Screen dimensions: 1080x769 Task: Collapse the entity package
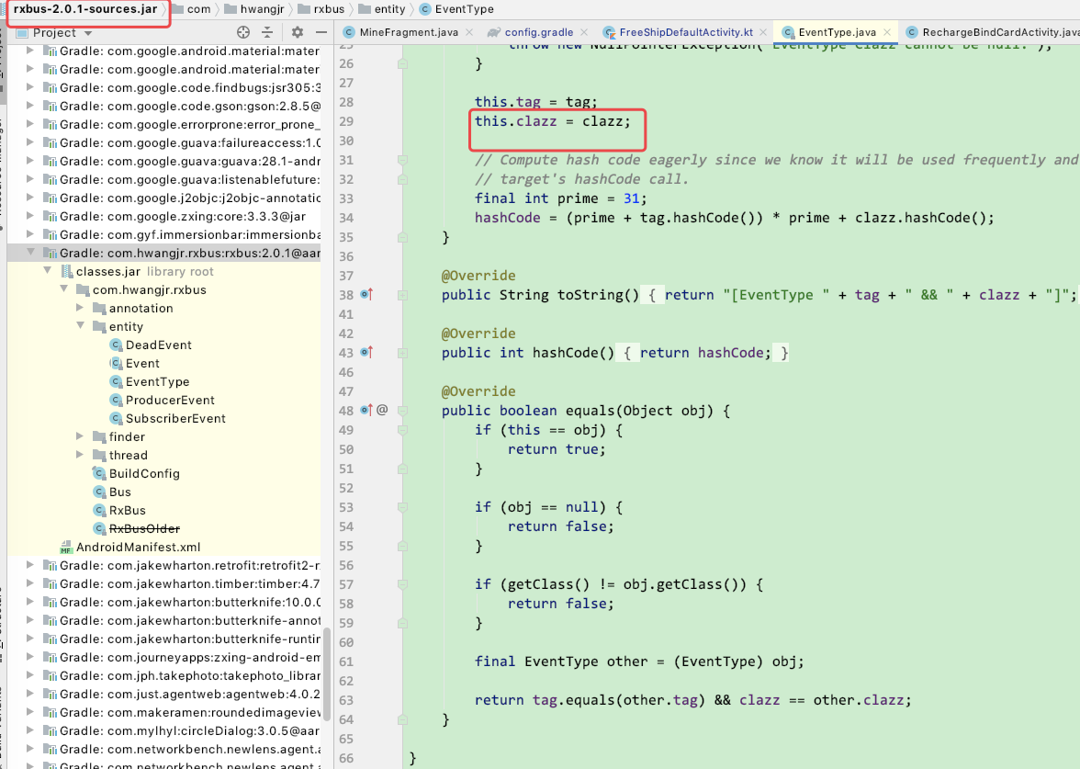pos(81,326)
